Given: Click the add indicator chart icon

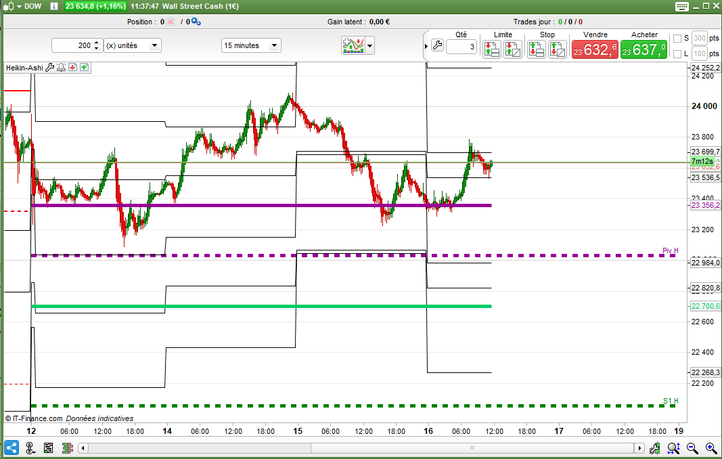Looking at the screenshot, I should pyautogui.click(x=353, y=45).
